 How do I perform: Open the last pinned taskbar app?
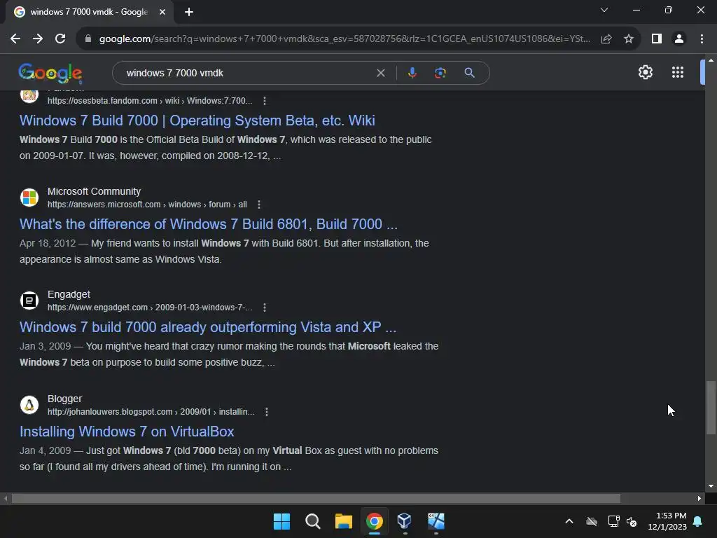point(436,521)
